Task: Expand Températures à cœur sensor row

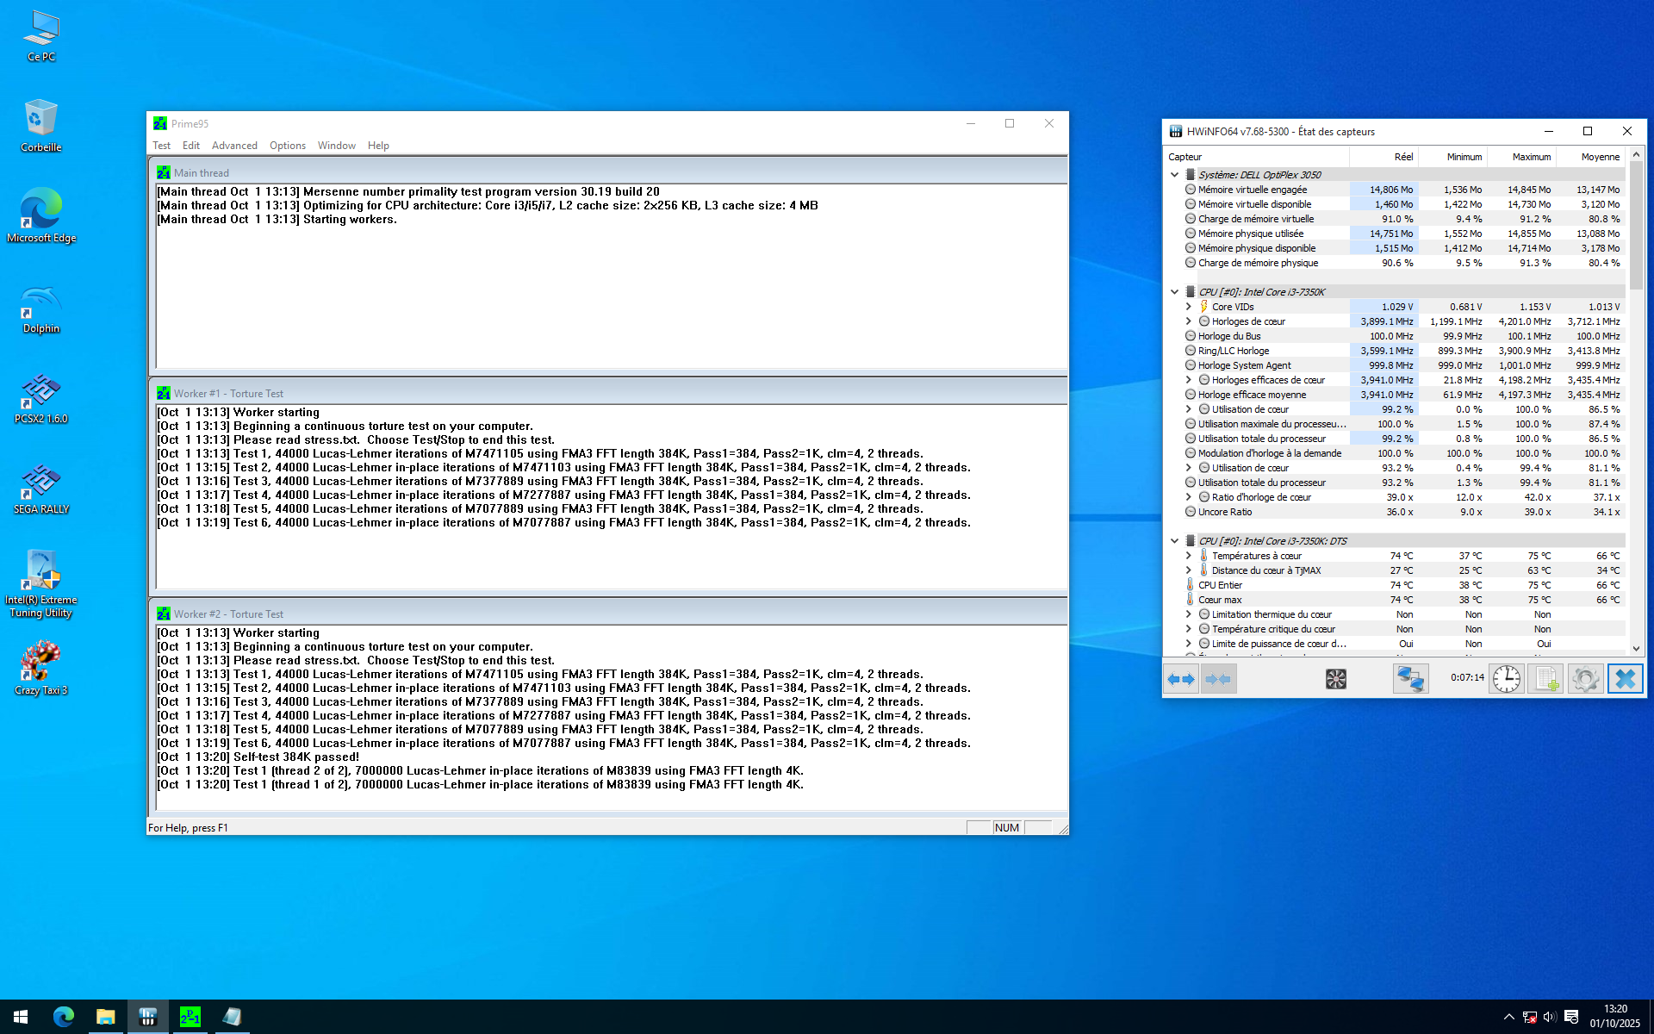Action: [1189, 556]
